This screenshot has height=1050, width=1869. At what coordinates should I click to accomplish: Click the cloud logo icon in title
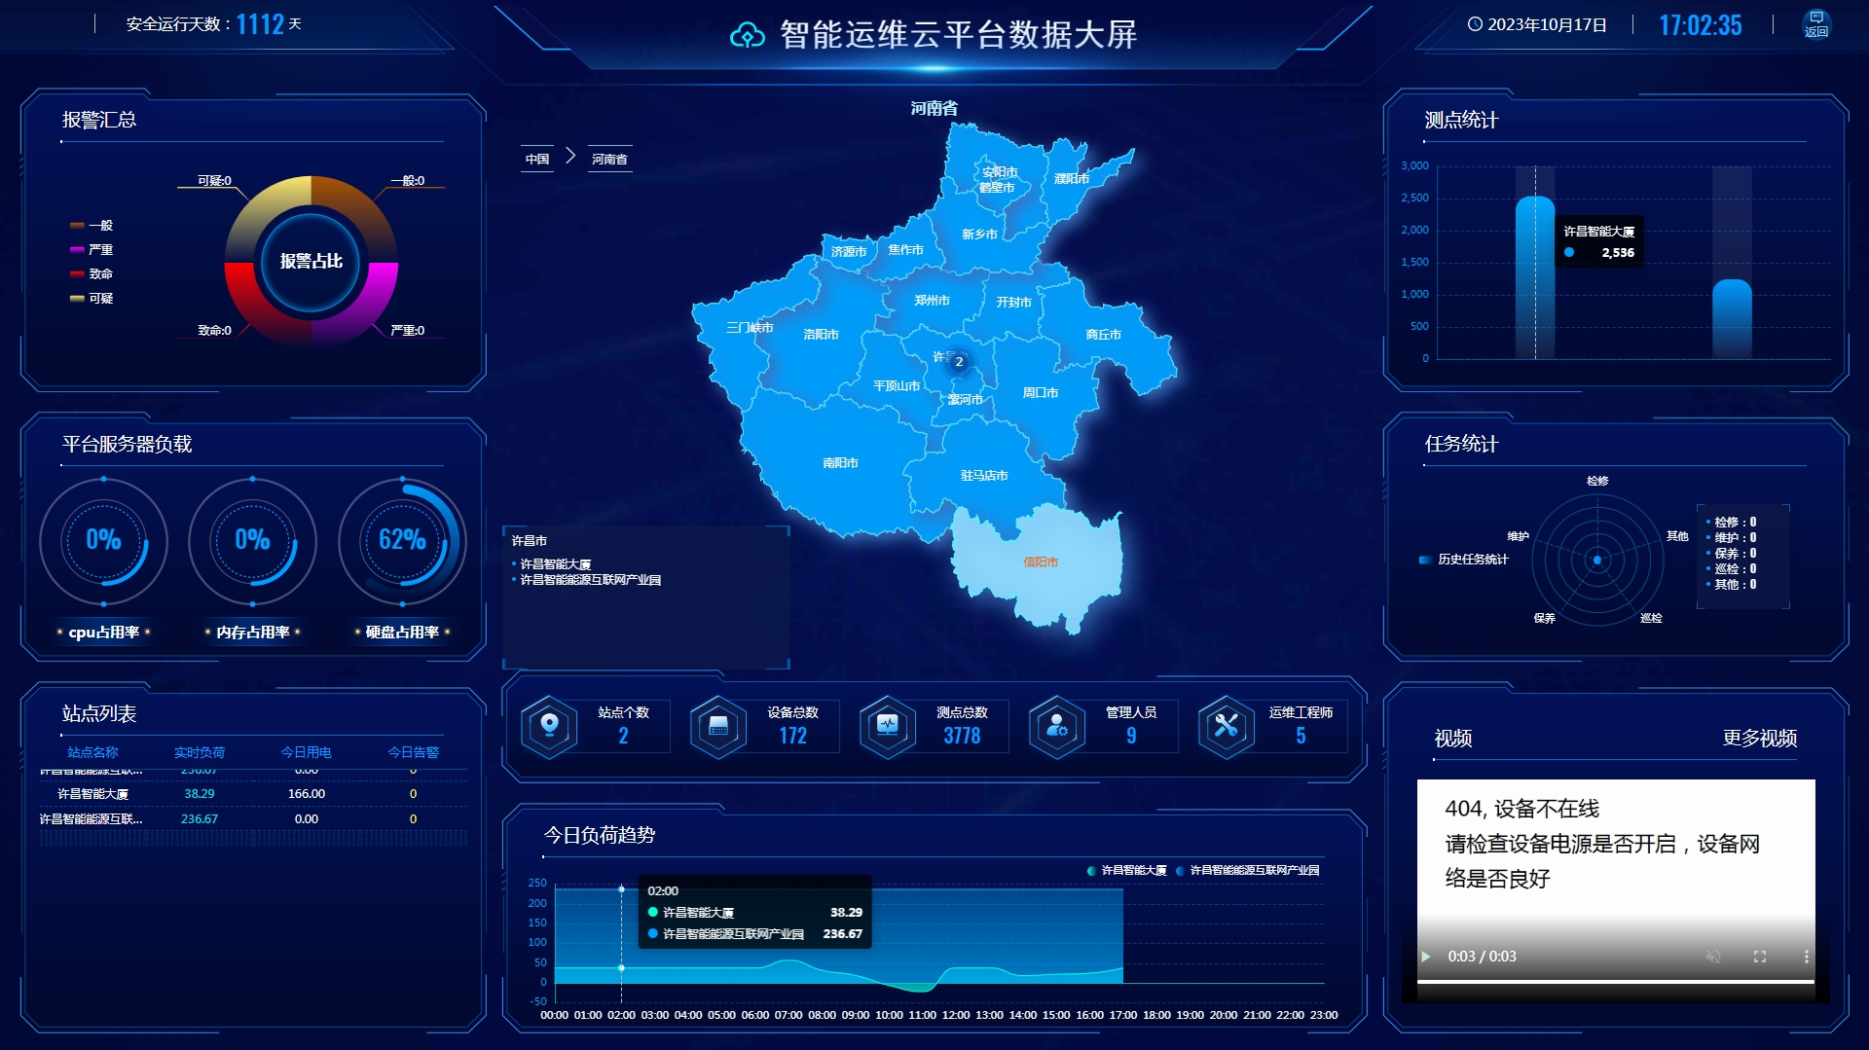[748, 35]
